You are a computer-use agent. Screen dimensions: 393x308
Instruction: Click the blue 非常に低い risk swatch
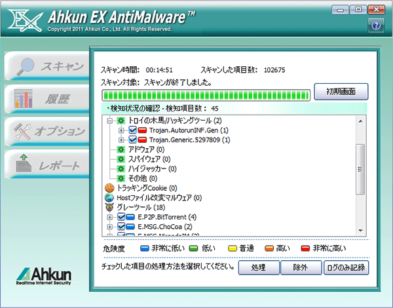[x=145, y=248]
